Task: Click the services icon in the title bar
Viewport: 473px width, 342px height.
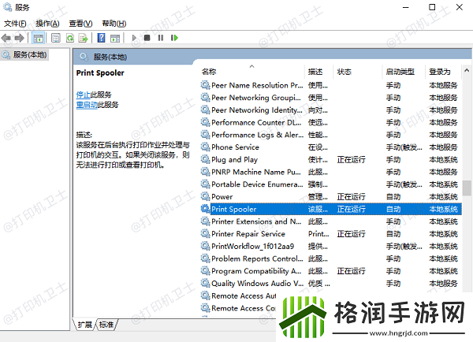Action: pyautogui.click(x=7, y=6)
